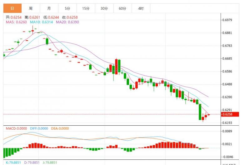250x165 pixels.
Task: Click the D:79.8851 KDJ label
Action: pos(32,162)
